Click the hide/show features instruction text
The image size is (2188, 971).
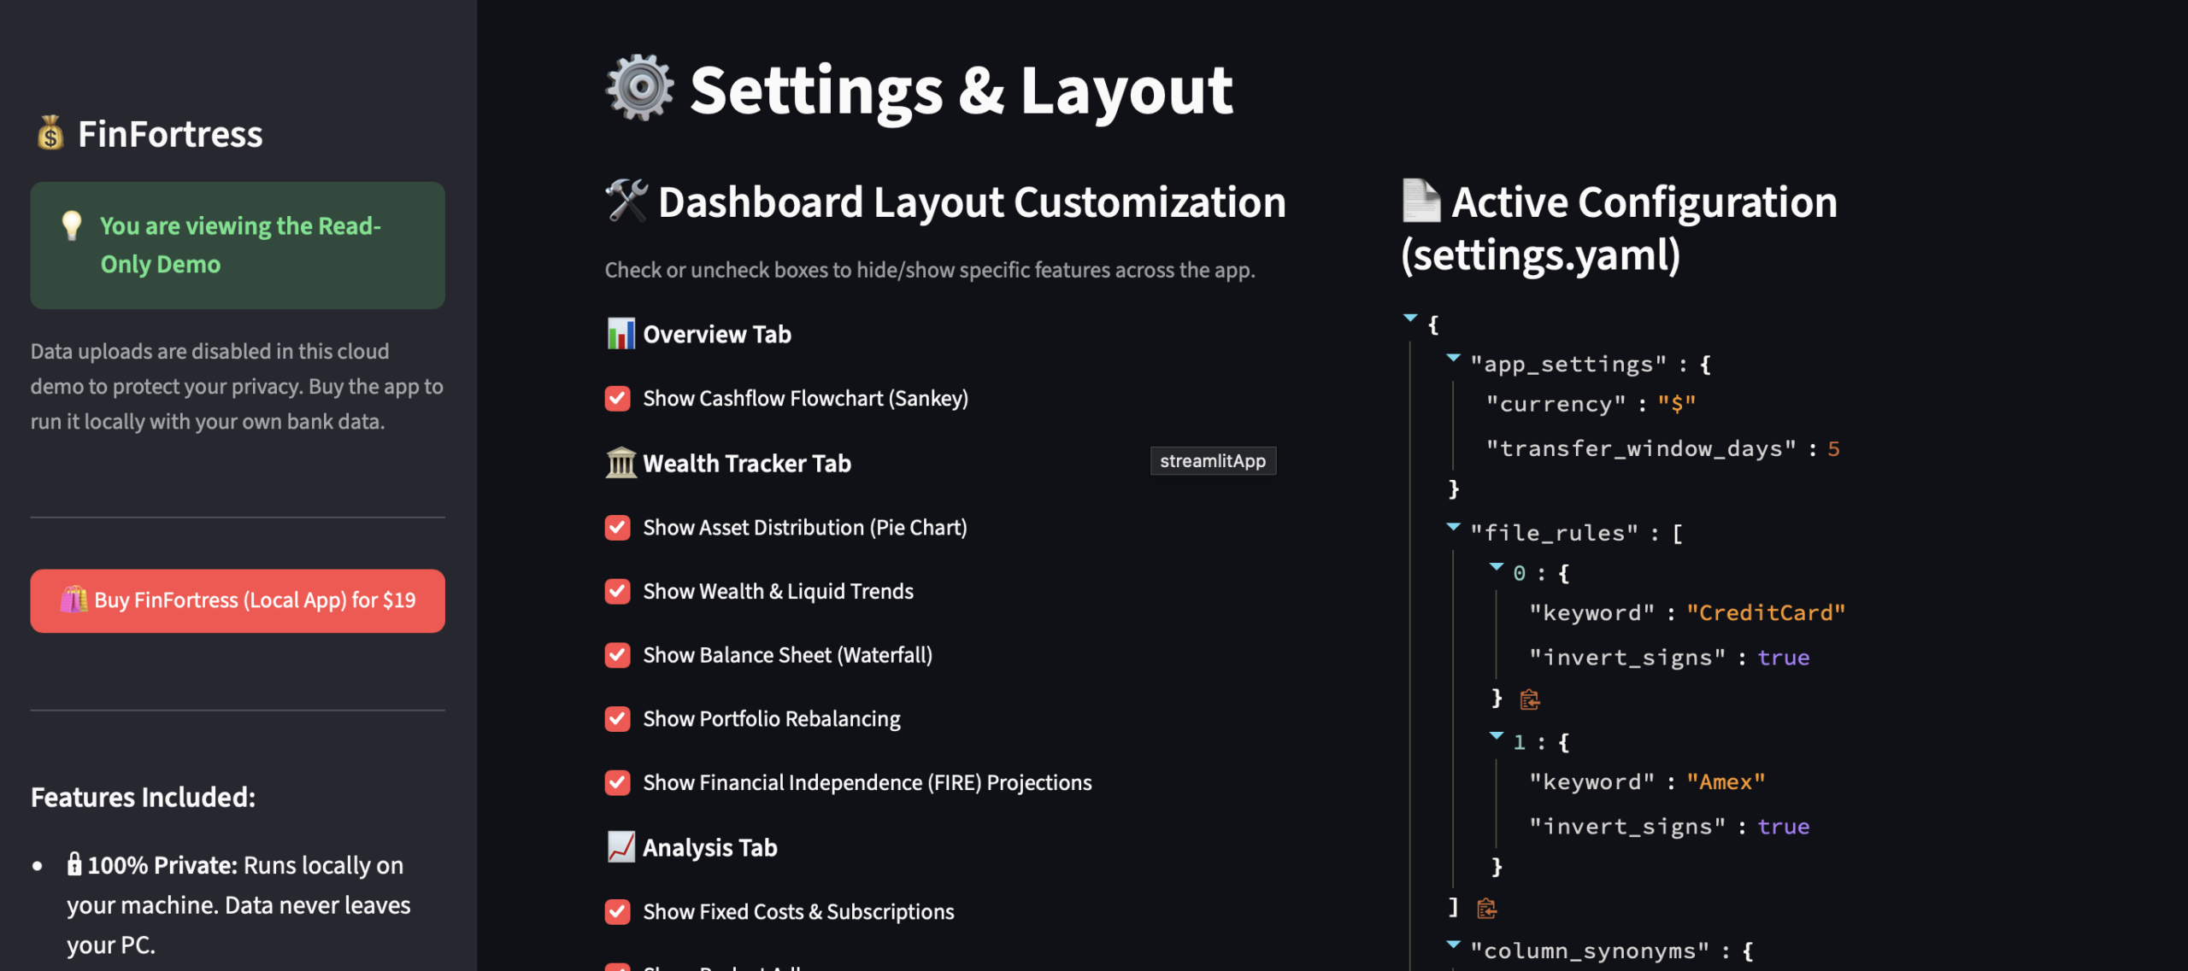tap(930, 270)
